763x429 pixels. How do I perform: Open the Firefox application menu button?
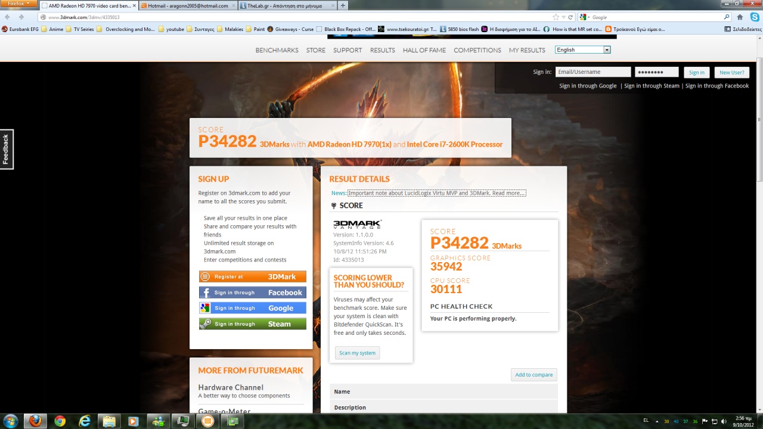click(19, 3)
